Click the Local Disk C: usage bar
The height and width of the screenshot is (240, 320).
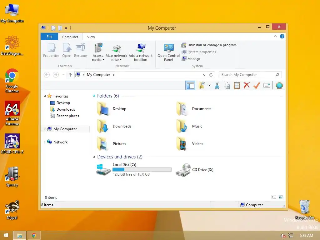pyautogui.click(x=142, y=170)
